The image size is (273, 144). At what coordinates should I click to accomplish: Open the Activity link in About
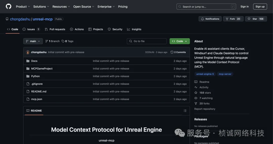point(202,87)
